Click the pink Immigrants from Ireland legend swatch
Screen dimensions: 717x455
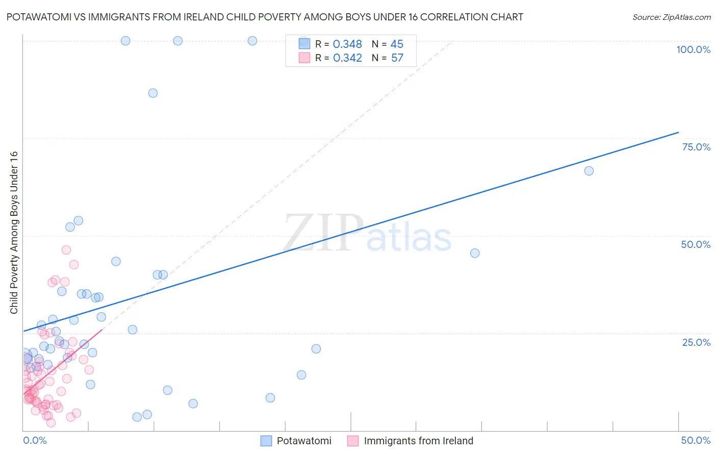pyautogui.click(x=353, y=441)
